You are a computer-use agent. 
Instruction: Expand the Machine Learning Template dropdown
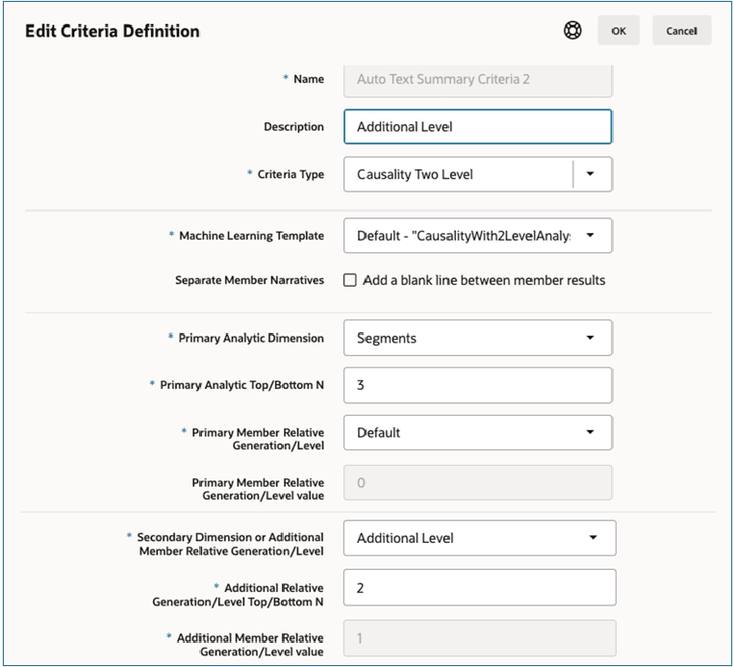(477, 236)
